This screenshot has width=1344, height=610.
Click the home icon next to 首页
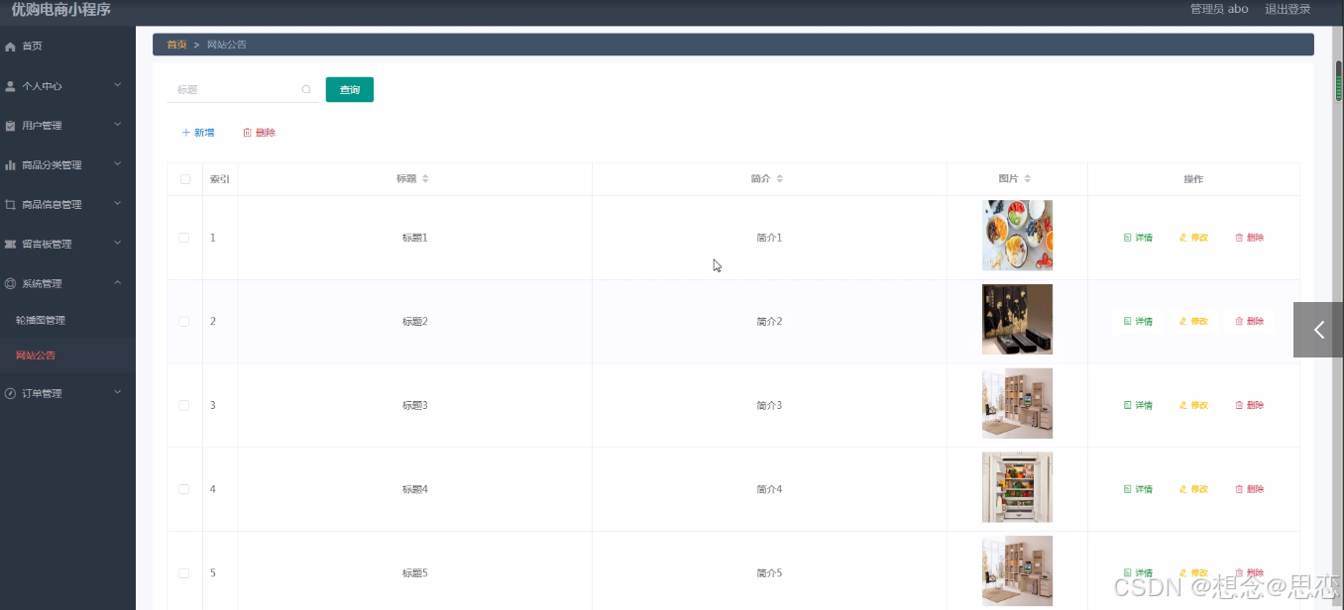pos(11,47)
